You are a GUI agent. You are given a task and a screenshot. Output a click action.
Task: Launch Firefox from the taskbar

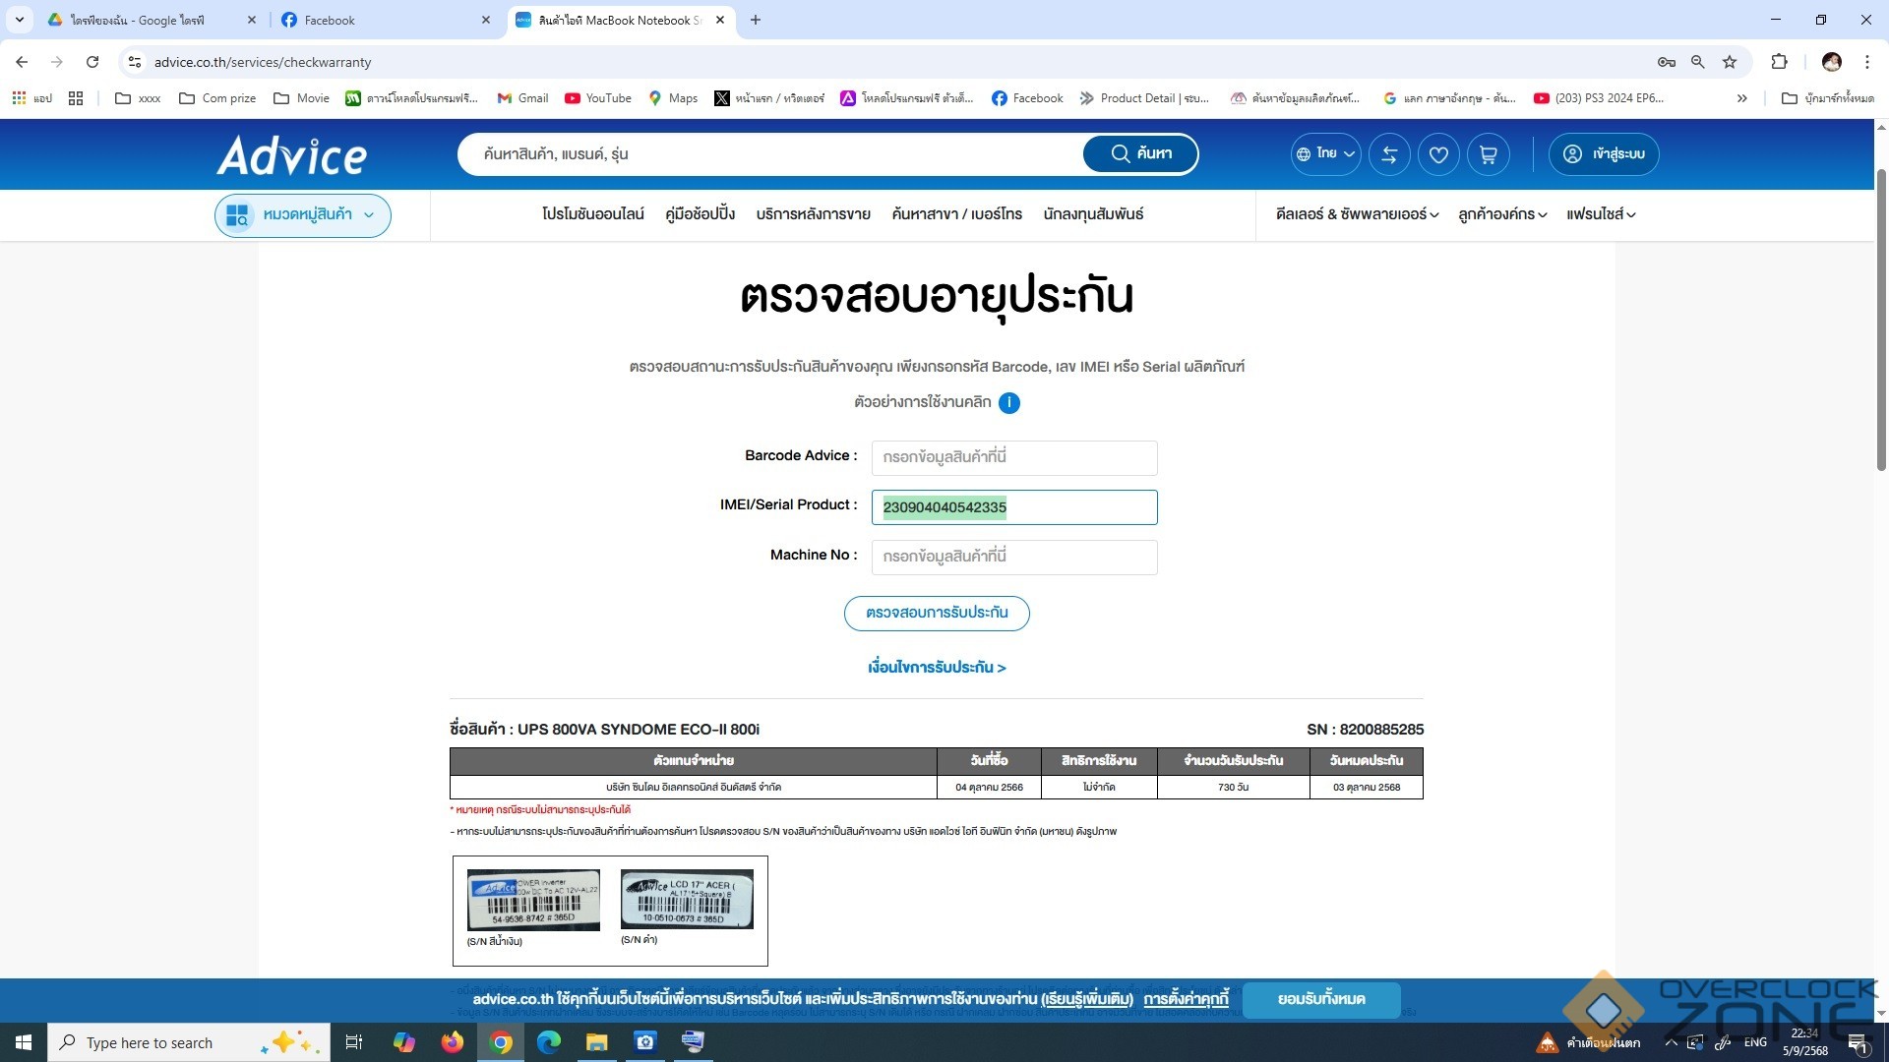click(x=453, y=1042)
